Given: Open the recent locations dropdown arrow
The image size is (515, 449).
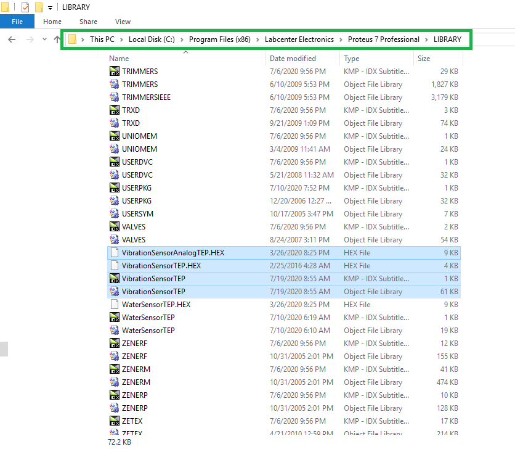Looking at the screenshot, I should pyautogui.click(x=45, y=39).
